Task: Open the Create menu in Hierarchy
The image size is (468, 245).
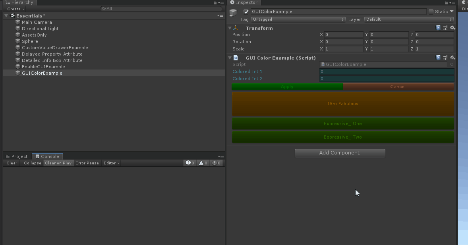Action: pyautogui.click(x=15, y=9)
